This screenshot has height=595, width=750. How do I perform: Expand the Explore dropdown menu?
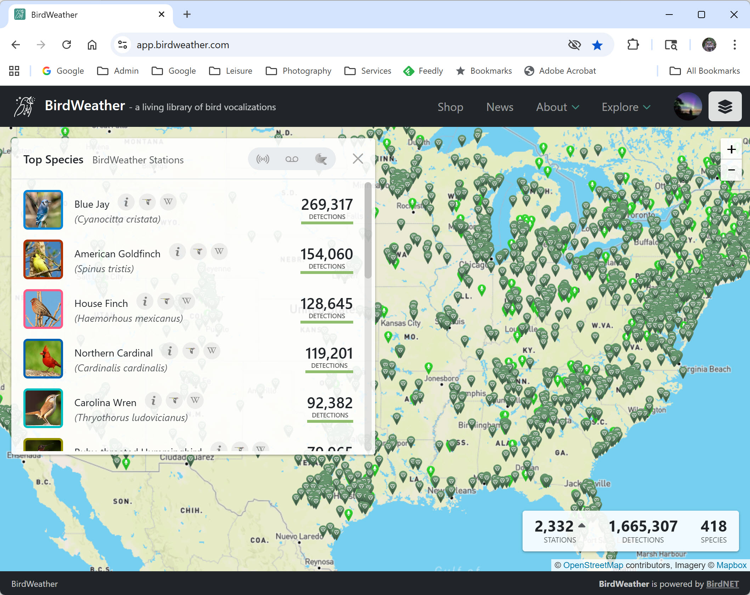(626, 107)
